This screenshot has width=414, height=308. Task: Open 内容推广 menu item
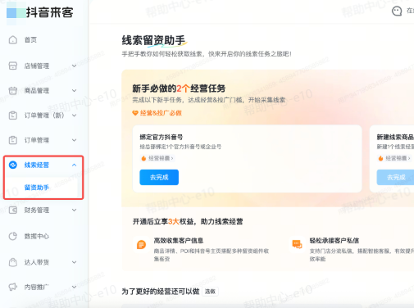(37, 287)
